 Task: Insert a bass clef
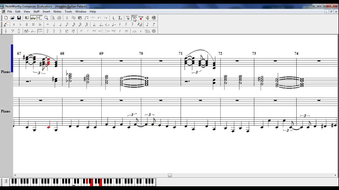(x=12, y=31)
